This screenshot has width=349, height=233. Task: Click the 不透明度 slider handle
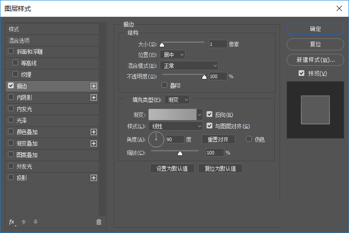point(204,77)
